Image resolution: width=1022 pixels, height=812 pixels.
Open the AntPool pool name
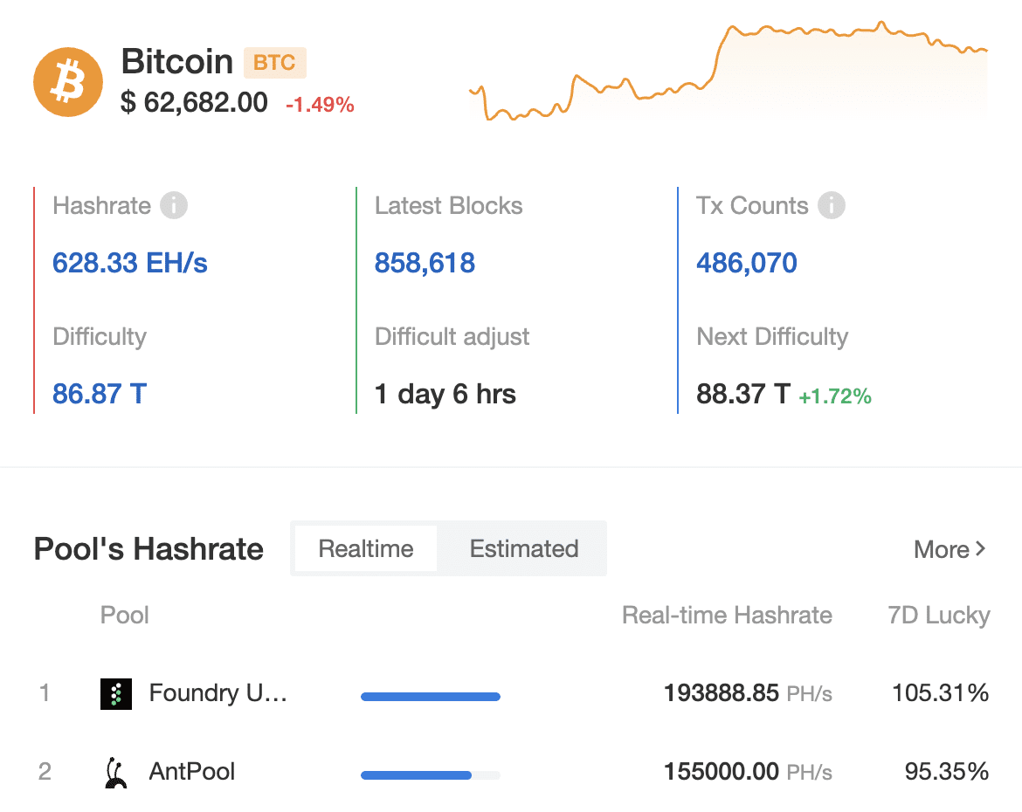[191, 772]
